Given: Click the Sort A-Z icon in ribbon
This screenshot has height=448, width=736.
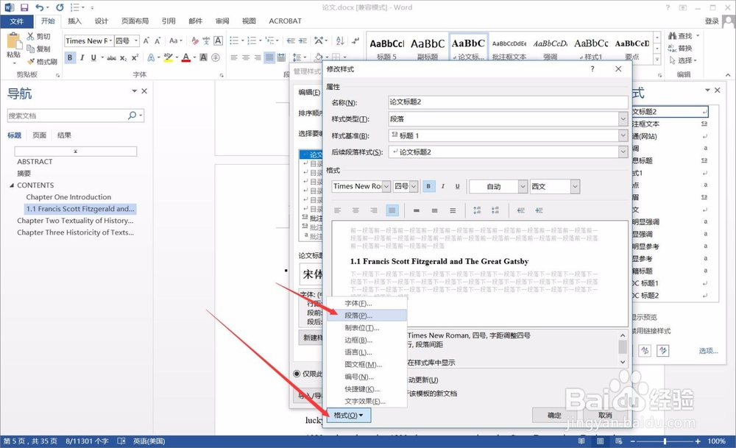Looking at the screenshot, I should coord(340,40).
